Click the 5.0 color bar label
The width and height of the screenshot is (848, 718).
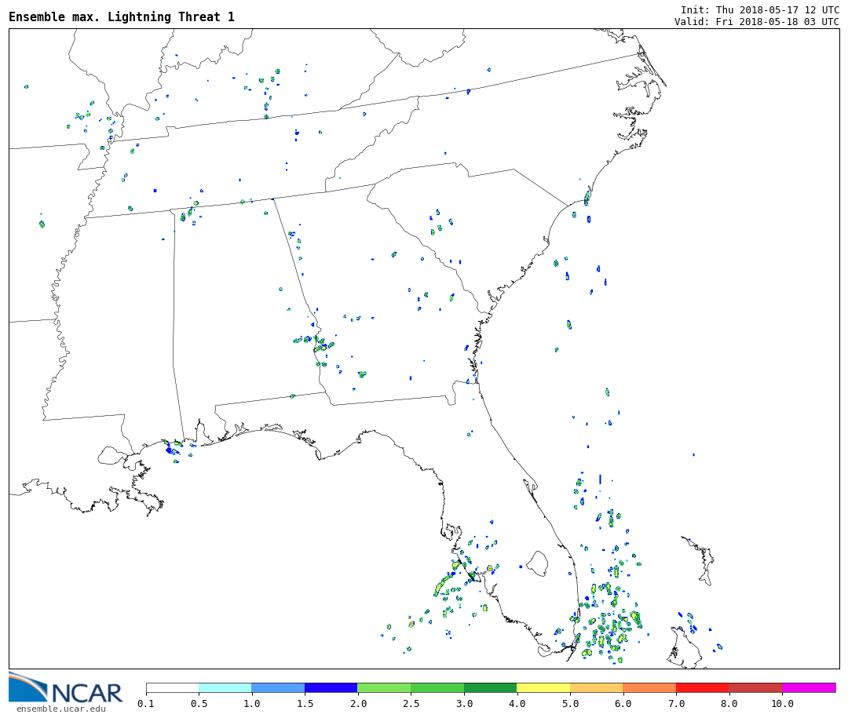point(570,703)
